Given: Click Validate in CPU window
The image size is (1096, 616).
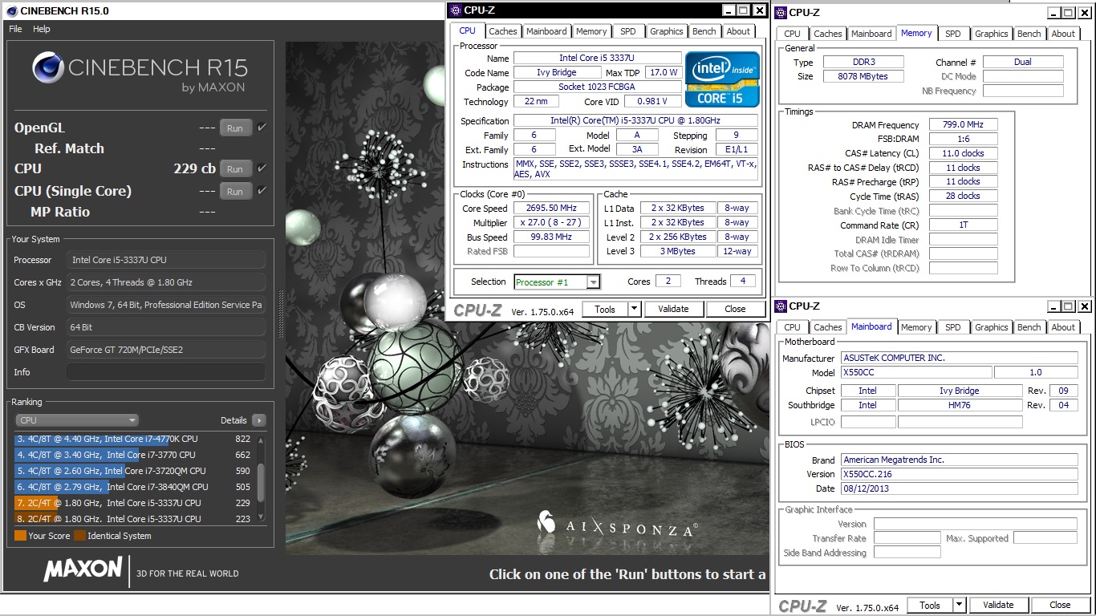Looking at the screenshot, I should [673, 309].
